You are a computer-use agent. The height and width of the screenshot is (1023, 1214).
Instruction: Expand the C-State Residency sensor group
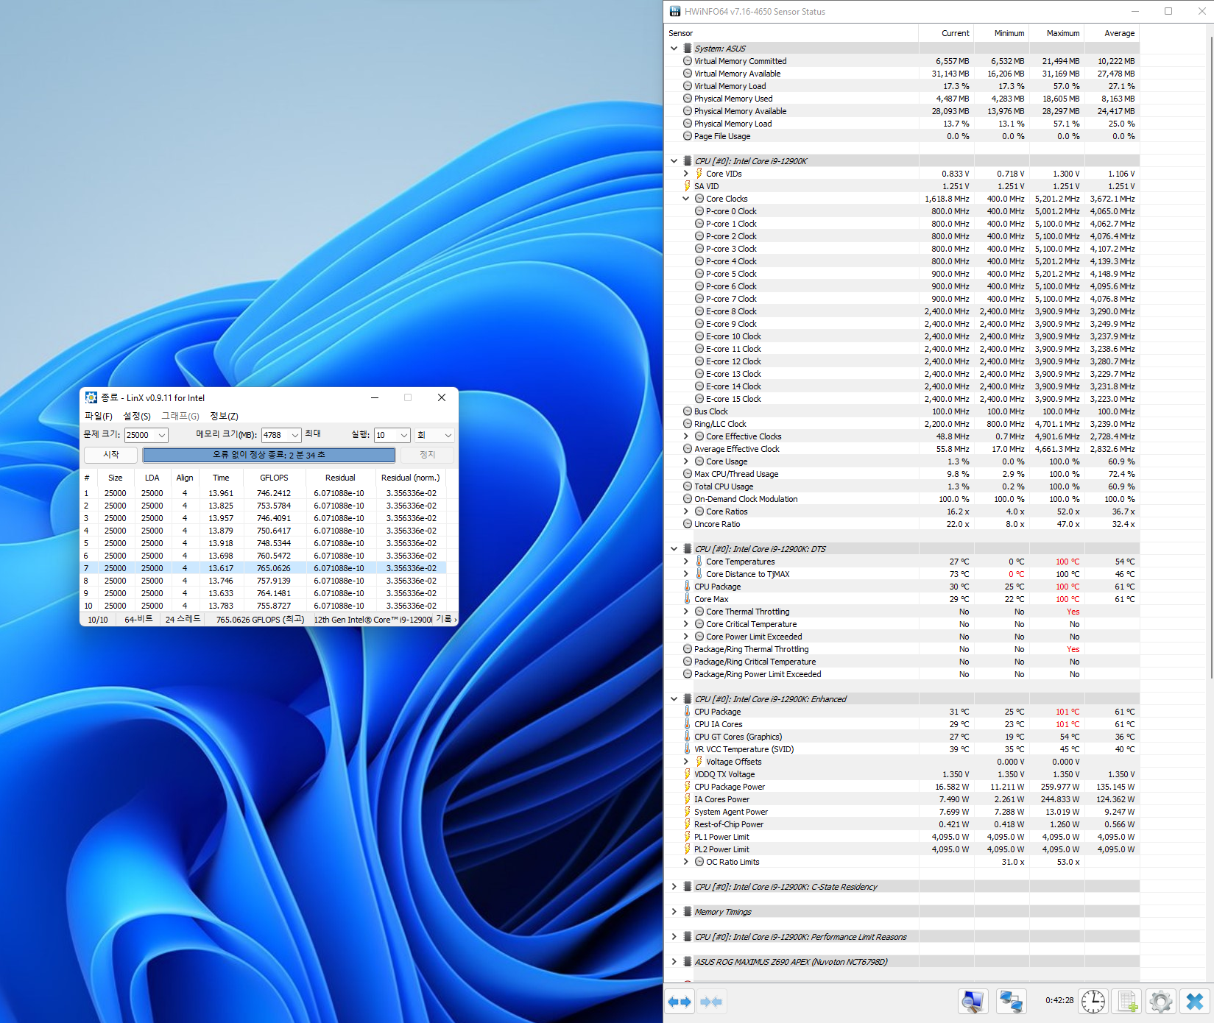[674, 887]
